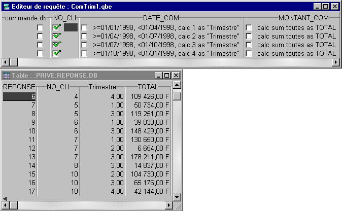Uncheck the NO_CLI checkmark in the second row
Image resolution: width=342 pixels, height=211 pixels.
[57, 36]
